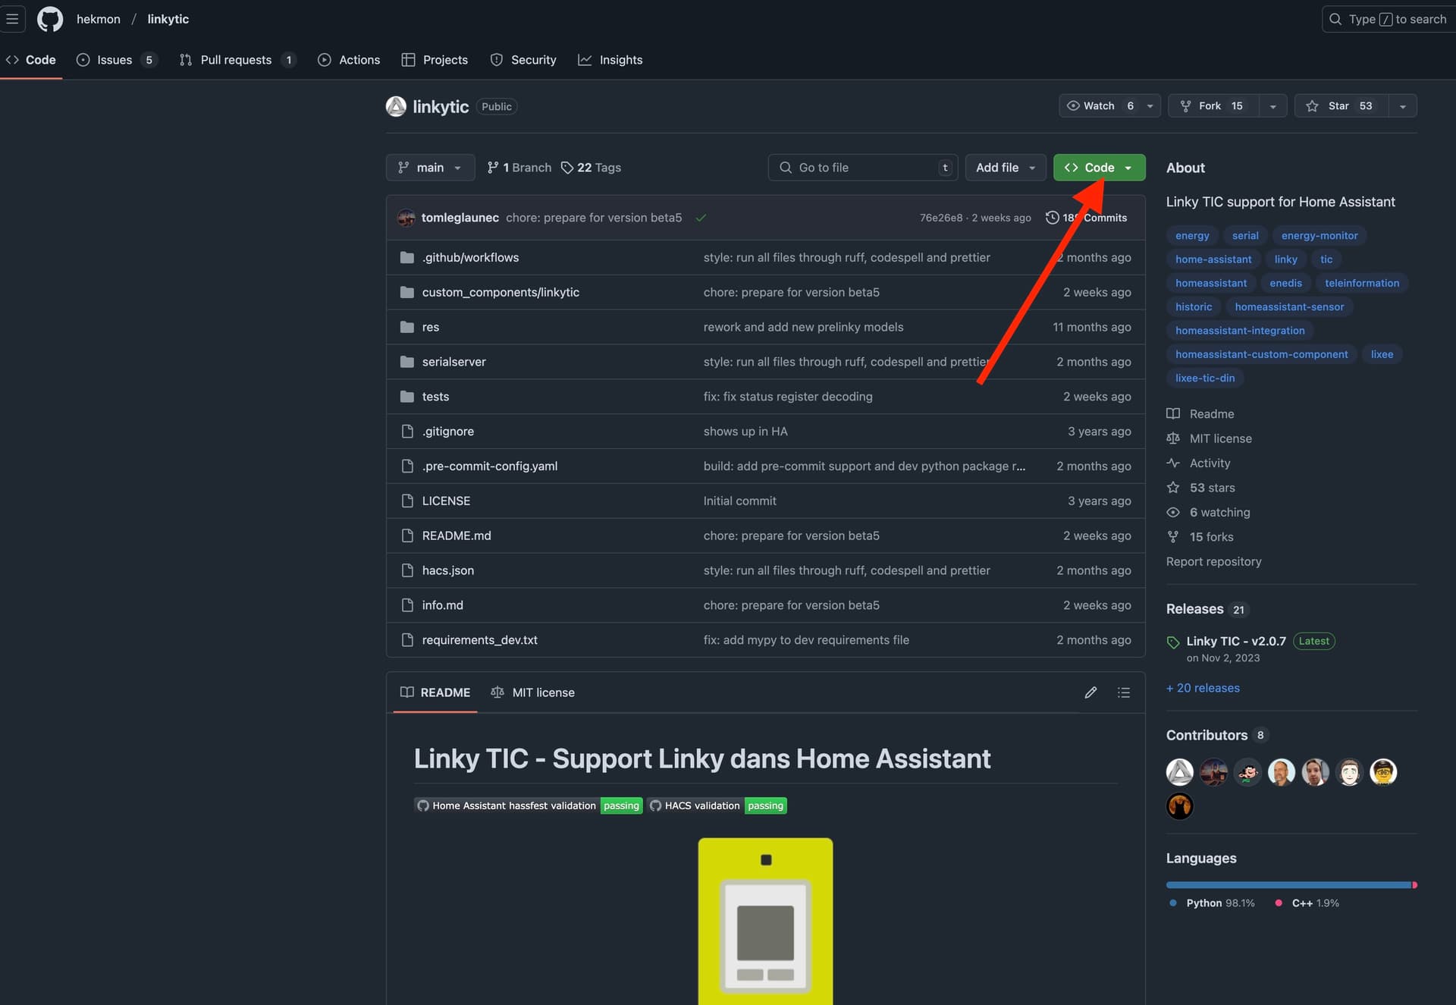This screenshot has height=1005, width=1456.
Task: Go to GitHub home via Octocat logo
Action: click(50, 19)
